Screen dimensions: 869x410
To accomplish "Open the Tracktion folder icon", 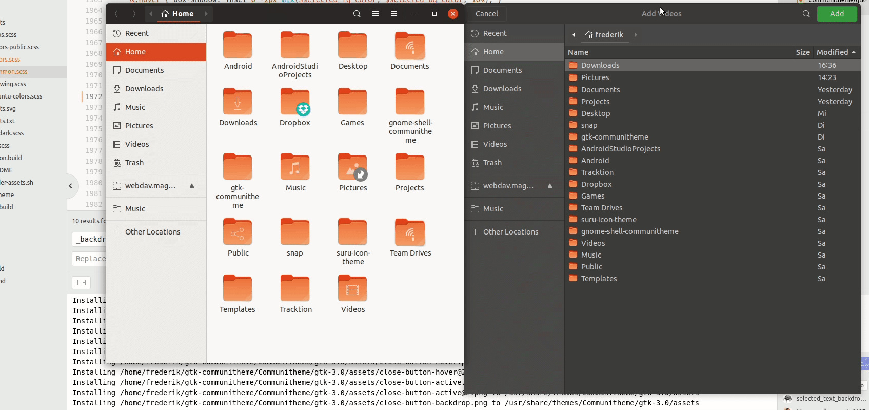I will 295,288.
